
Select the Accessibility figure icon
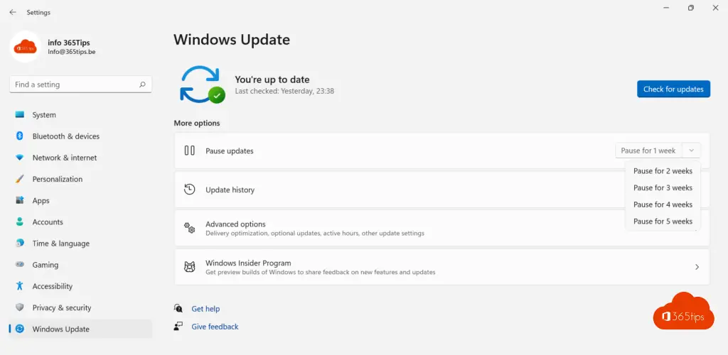[x=19, y=285]
